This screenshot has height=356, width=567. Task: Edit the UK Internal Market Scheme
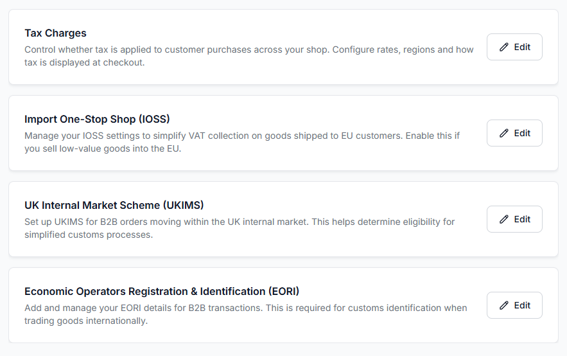[514, 219]
